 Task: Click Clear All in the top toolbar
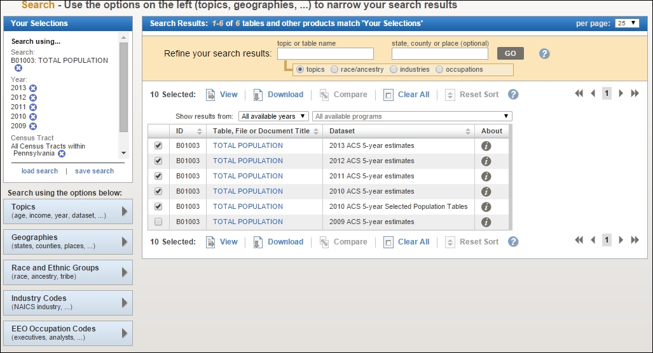pyautogui.click(x=406, y=95)
